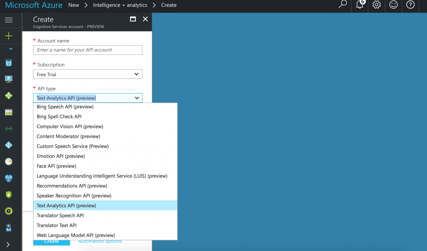Click the Microsoft Azure logo

coord(34,5)
